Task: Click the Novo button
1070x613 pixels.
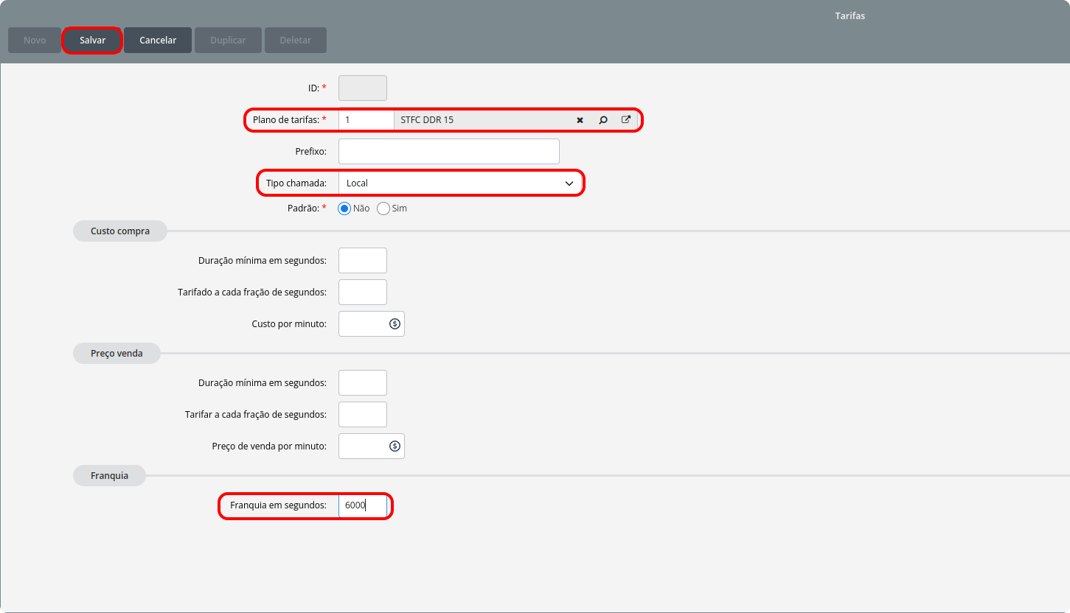Action: pyautogui.click(x=35, y=40)
